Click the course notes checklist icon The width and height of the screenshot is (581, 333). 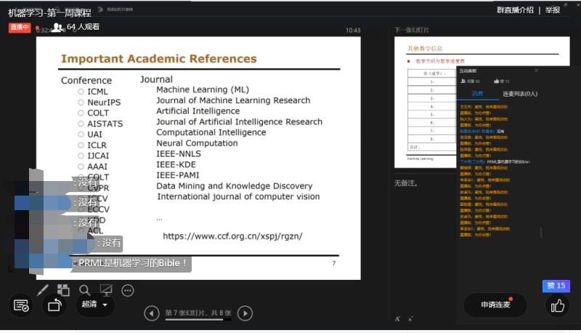coord(21,305)
